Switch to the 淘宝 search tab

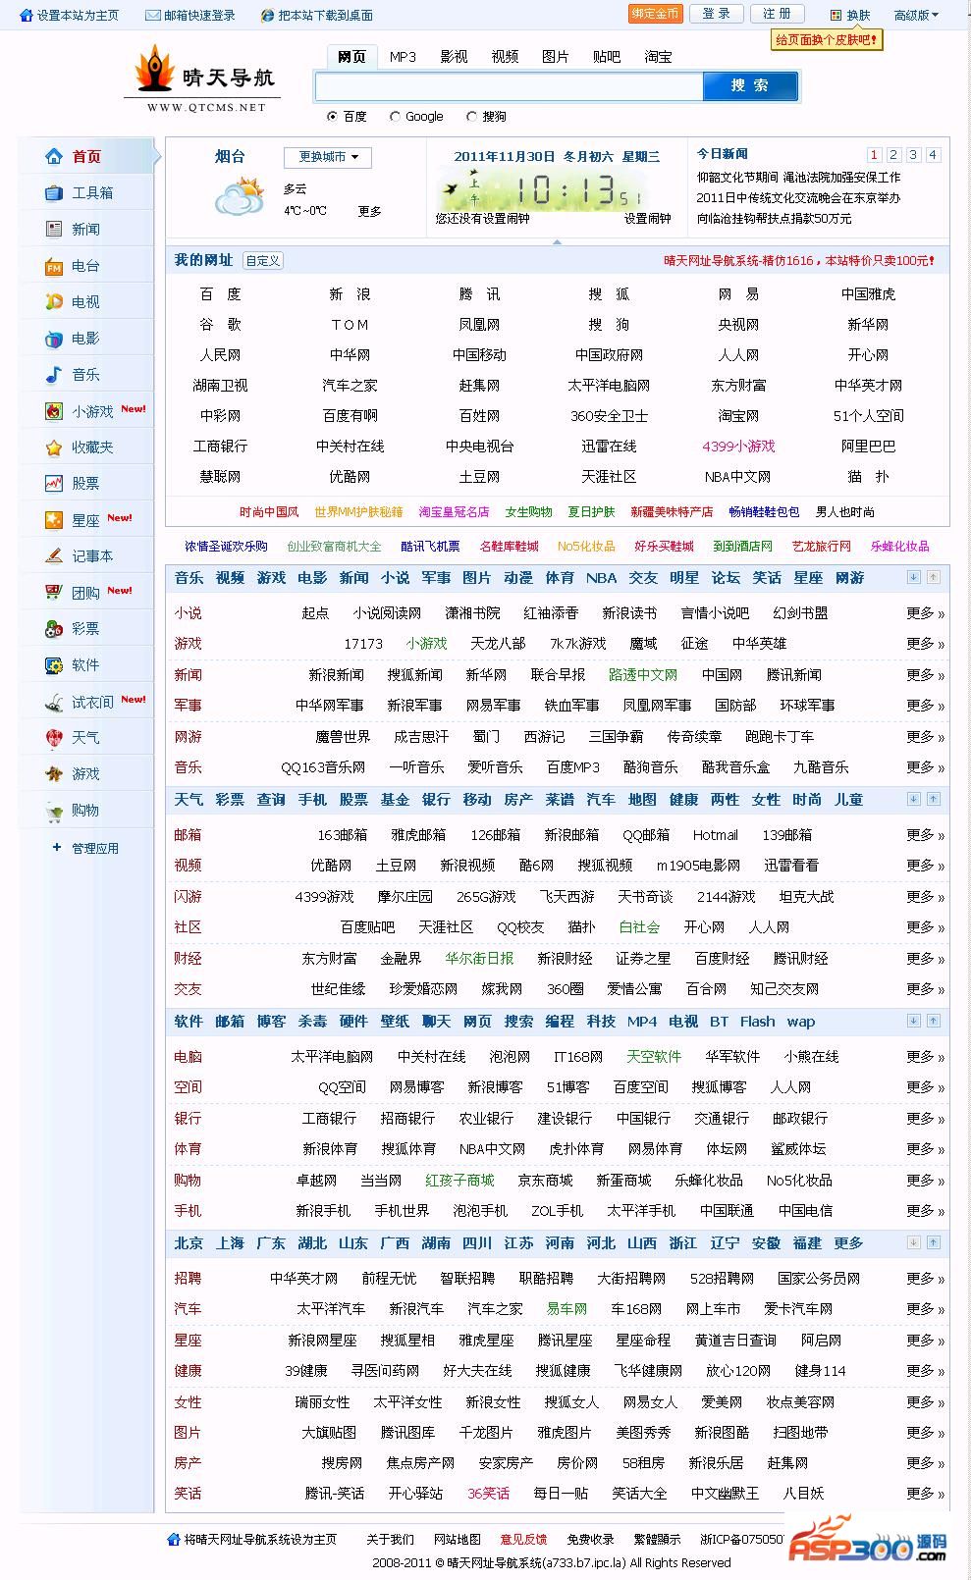tap(658, 56)
